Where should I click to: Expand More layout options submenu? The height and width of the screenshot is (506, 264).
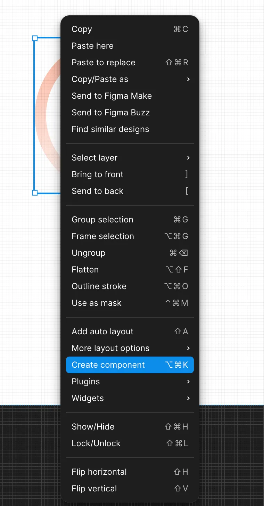(x=130, y=348)
